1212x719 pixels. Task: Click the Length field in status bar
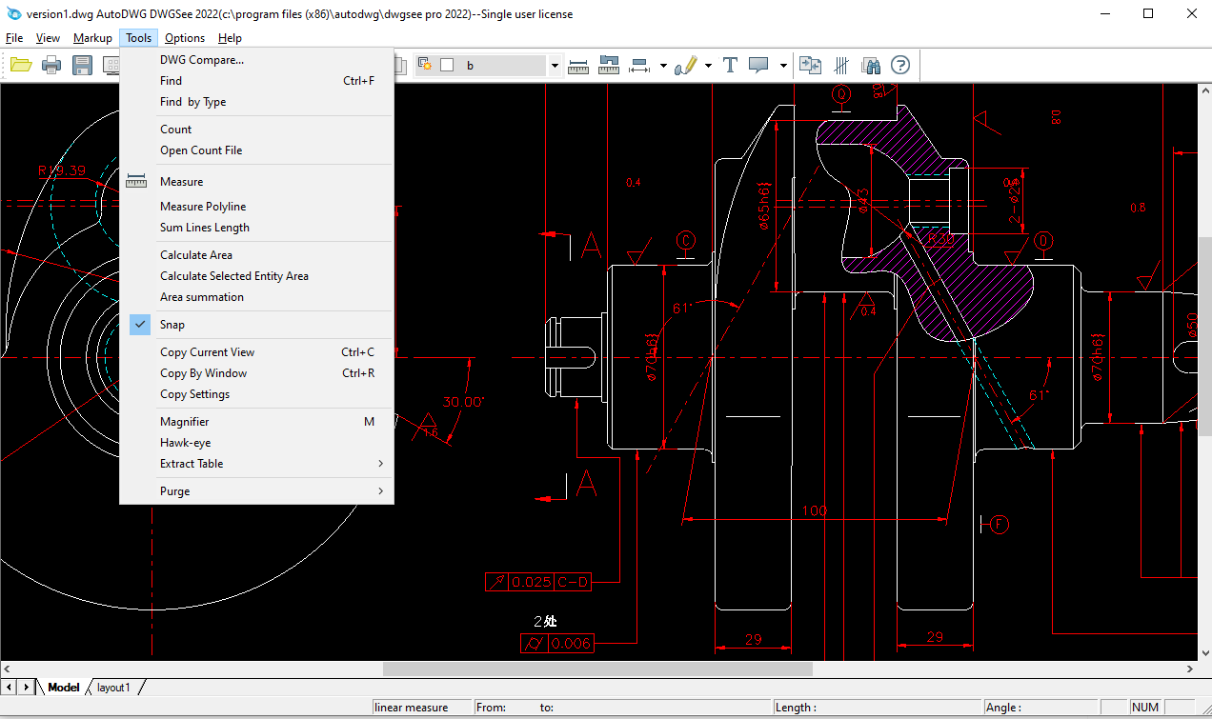click(877, 708)
